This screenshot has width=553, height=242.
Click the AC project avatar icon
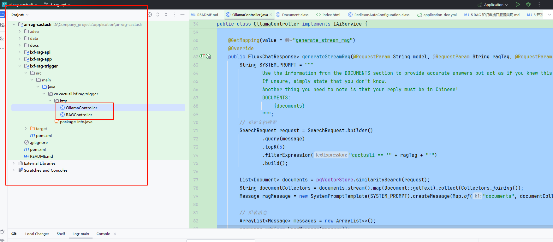[4, 4]
